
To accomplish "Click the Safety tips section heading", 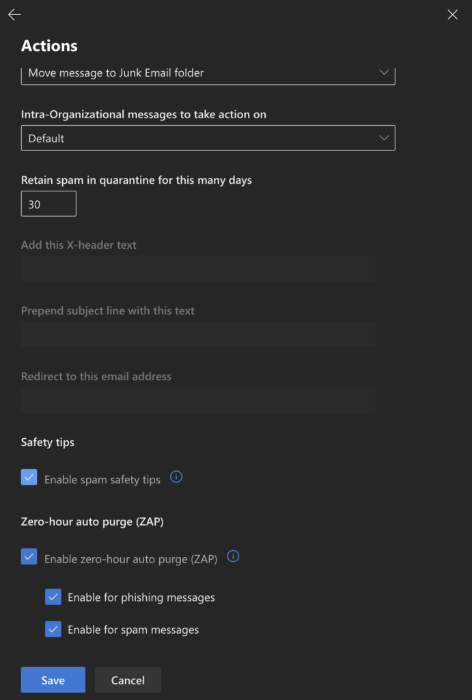I will point(48,442).
